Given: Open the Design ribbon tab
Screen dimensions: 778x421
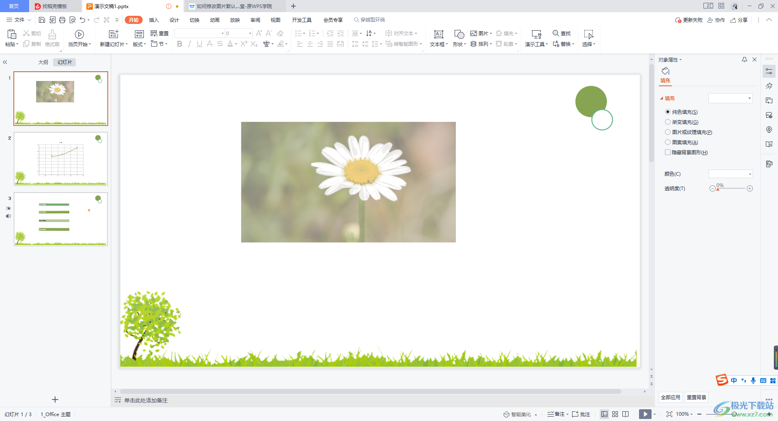Looking at the screenshot, I should (x=174, y=20).
